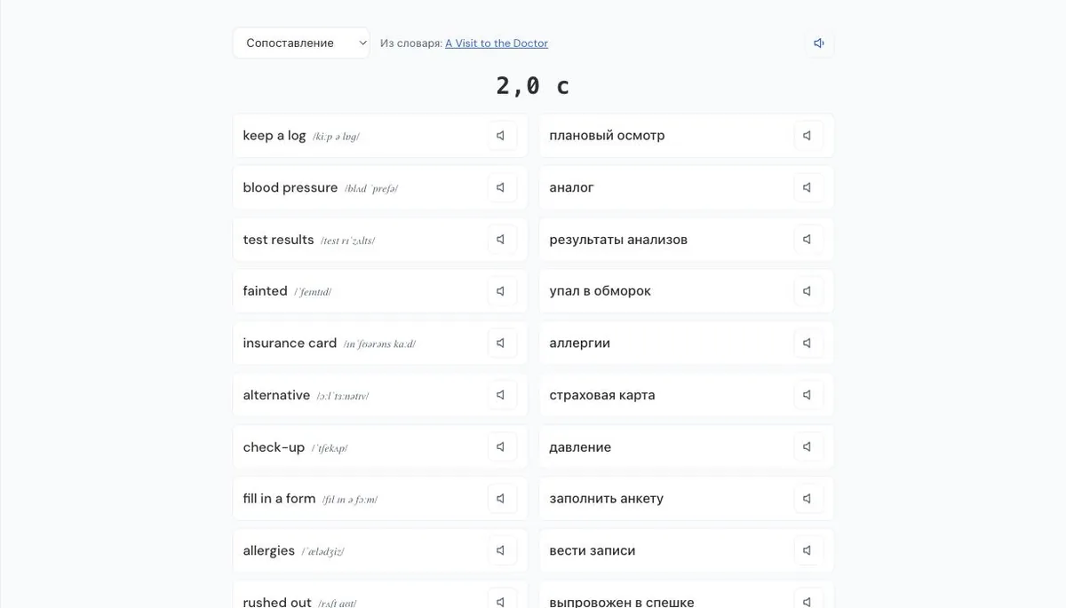
Task: Choose the "упал в обморок" translation card
Action: coord(687,291)
